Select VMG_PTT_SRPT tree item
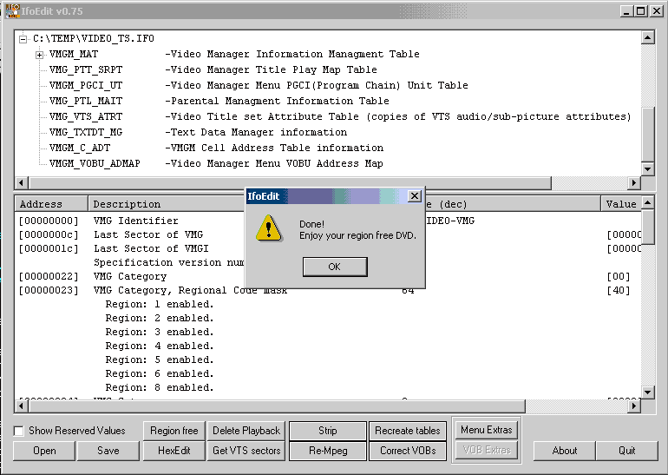 click(x=86, y=69)
